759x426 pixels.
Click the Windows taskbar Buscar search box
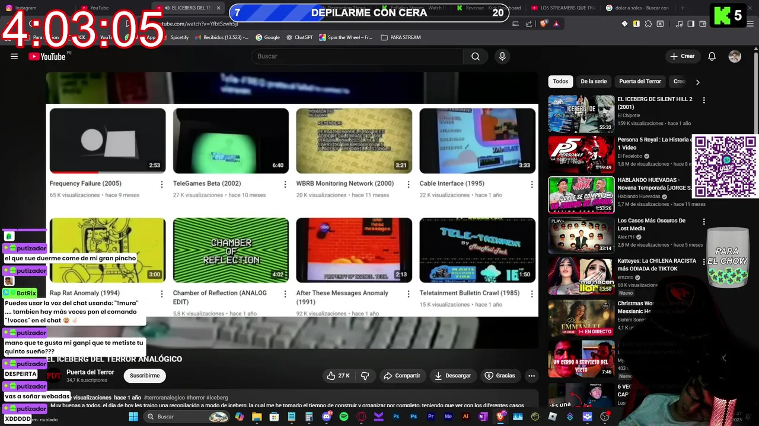pyautogui.click(x=187, y=417)
